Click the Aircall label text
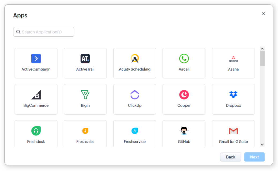The width and height of the screenshot is (278, 171). click(x=184, y=69)
